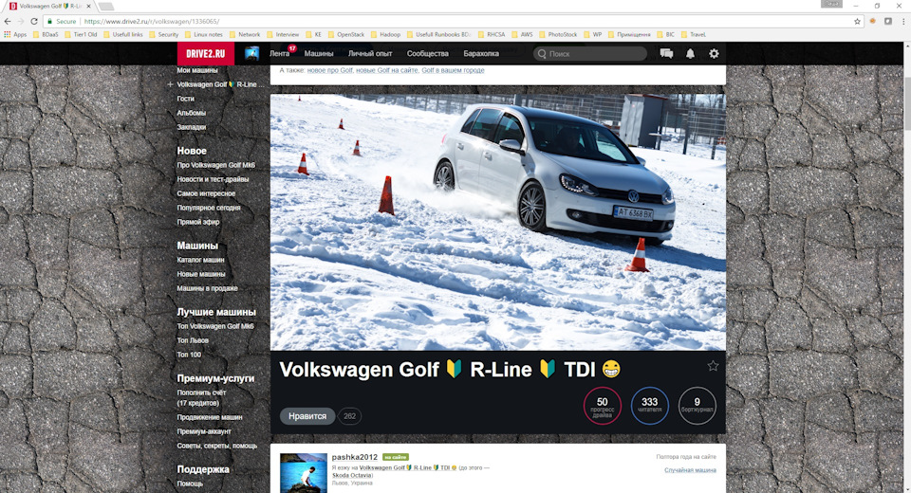Screen dimensions: 911x493
Task: Click the search magnifier icon
Action: click(542, 53)
